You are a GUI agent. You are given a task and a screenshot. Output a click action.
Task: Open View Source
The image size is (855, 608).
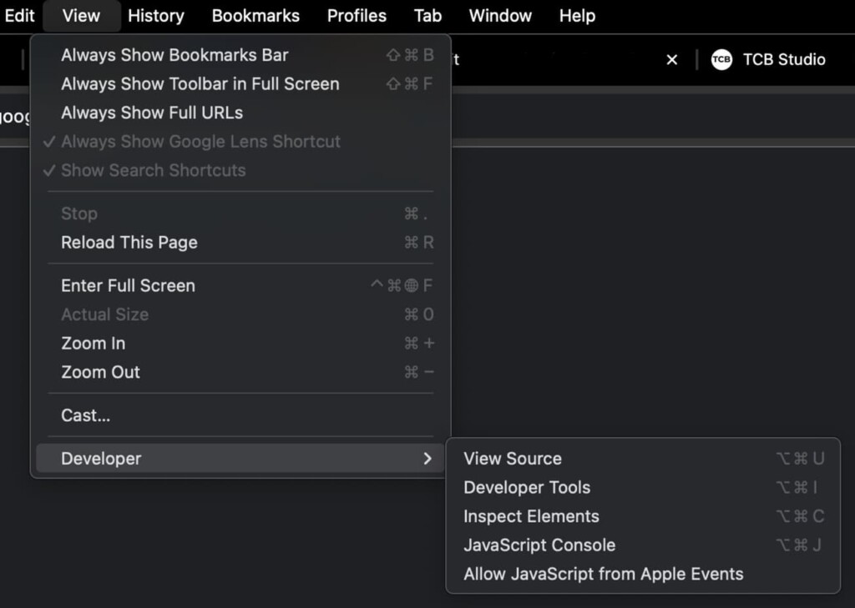click(513, 458)
